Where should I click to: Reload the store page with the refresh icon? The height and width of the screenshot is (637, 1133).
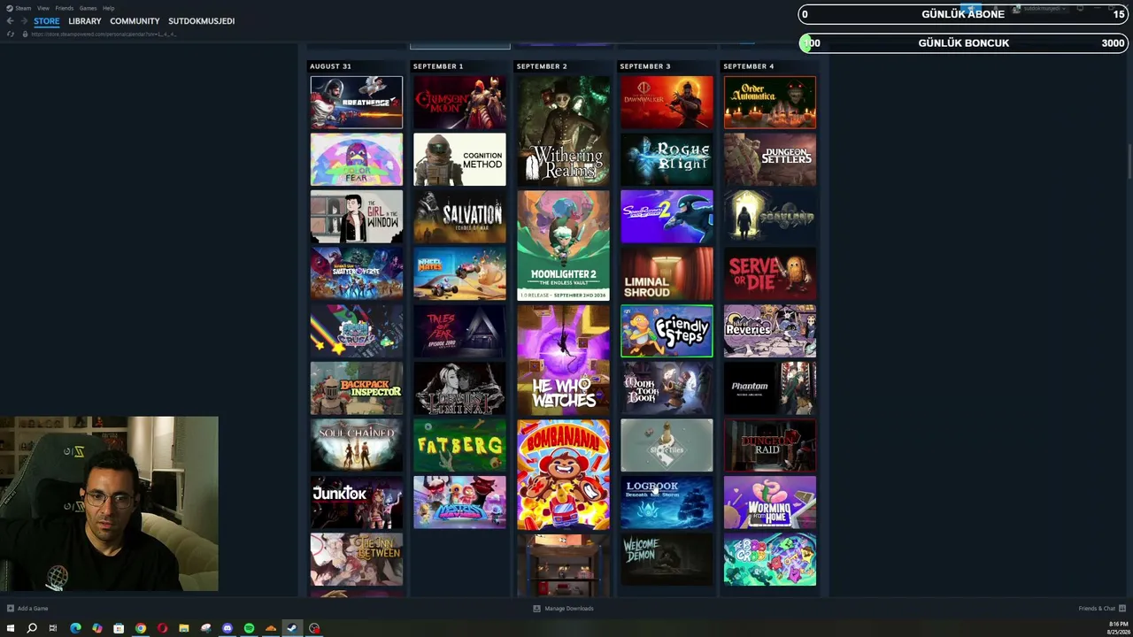click(x=10, y=34)
